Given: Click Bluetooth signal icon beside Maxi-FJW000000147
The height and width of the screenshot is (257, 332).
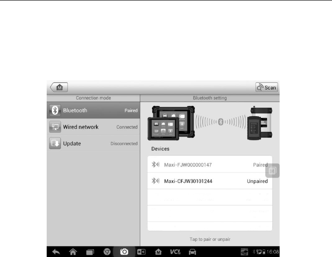Looking at the screenshot, I should 155,164.
